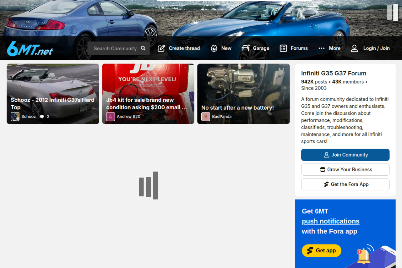Open Schooz's user avatar
This screenshot has width=402, height=268.
point(15,117)
